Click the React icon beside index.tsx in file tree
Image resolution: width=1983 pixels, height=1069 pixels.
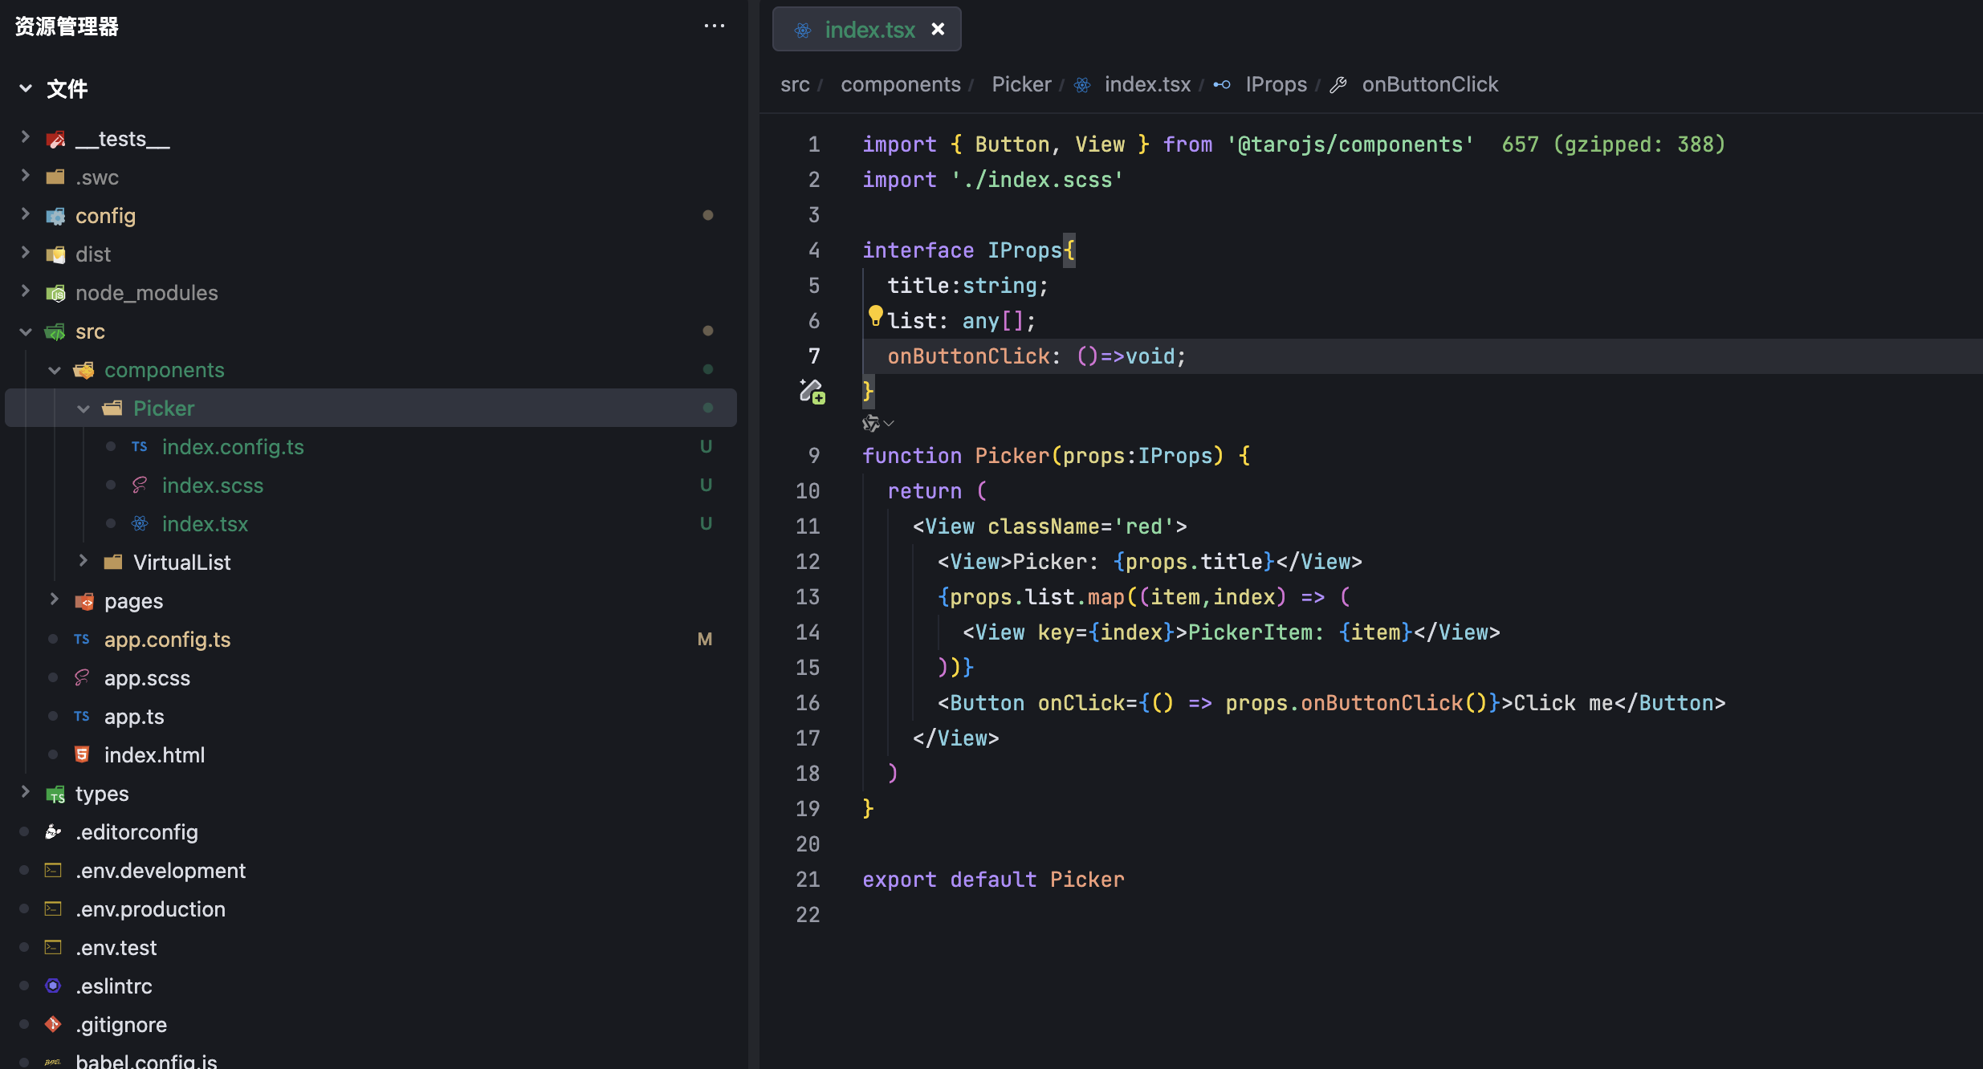point(140,524)
